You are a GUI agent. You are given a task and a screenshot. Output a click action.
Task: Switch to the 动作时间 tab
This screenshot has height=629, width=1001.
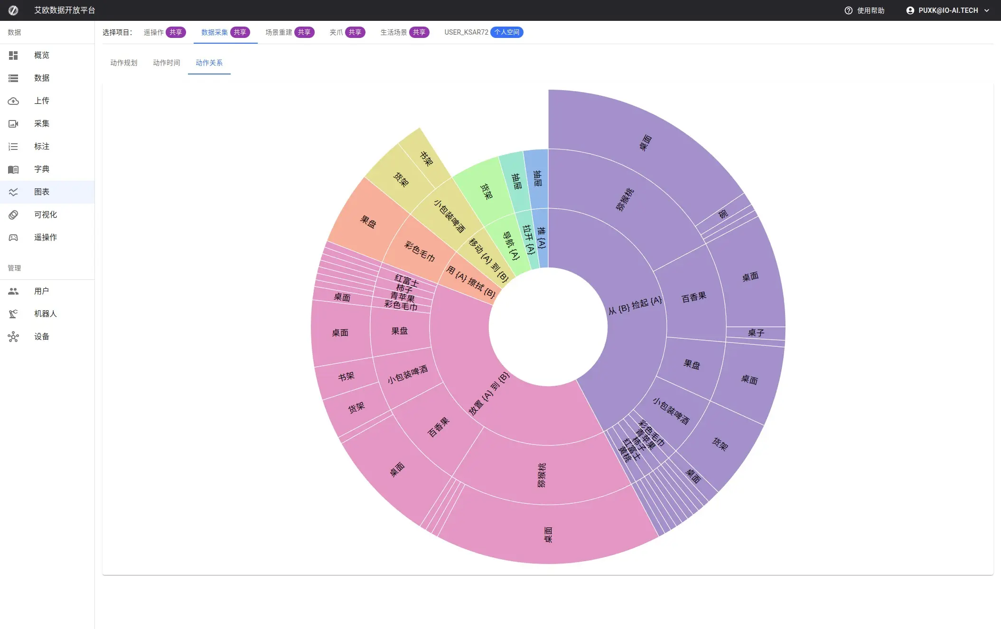point(166,63)
